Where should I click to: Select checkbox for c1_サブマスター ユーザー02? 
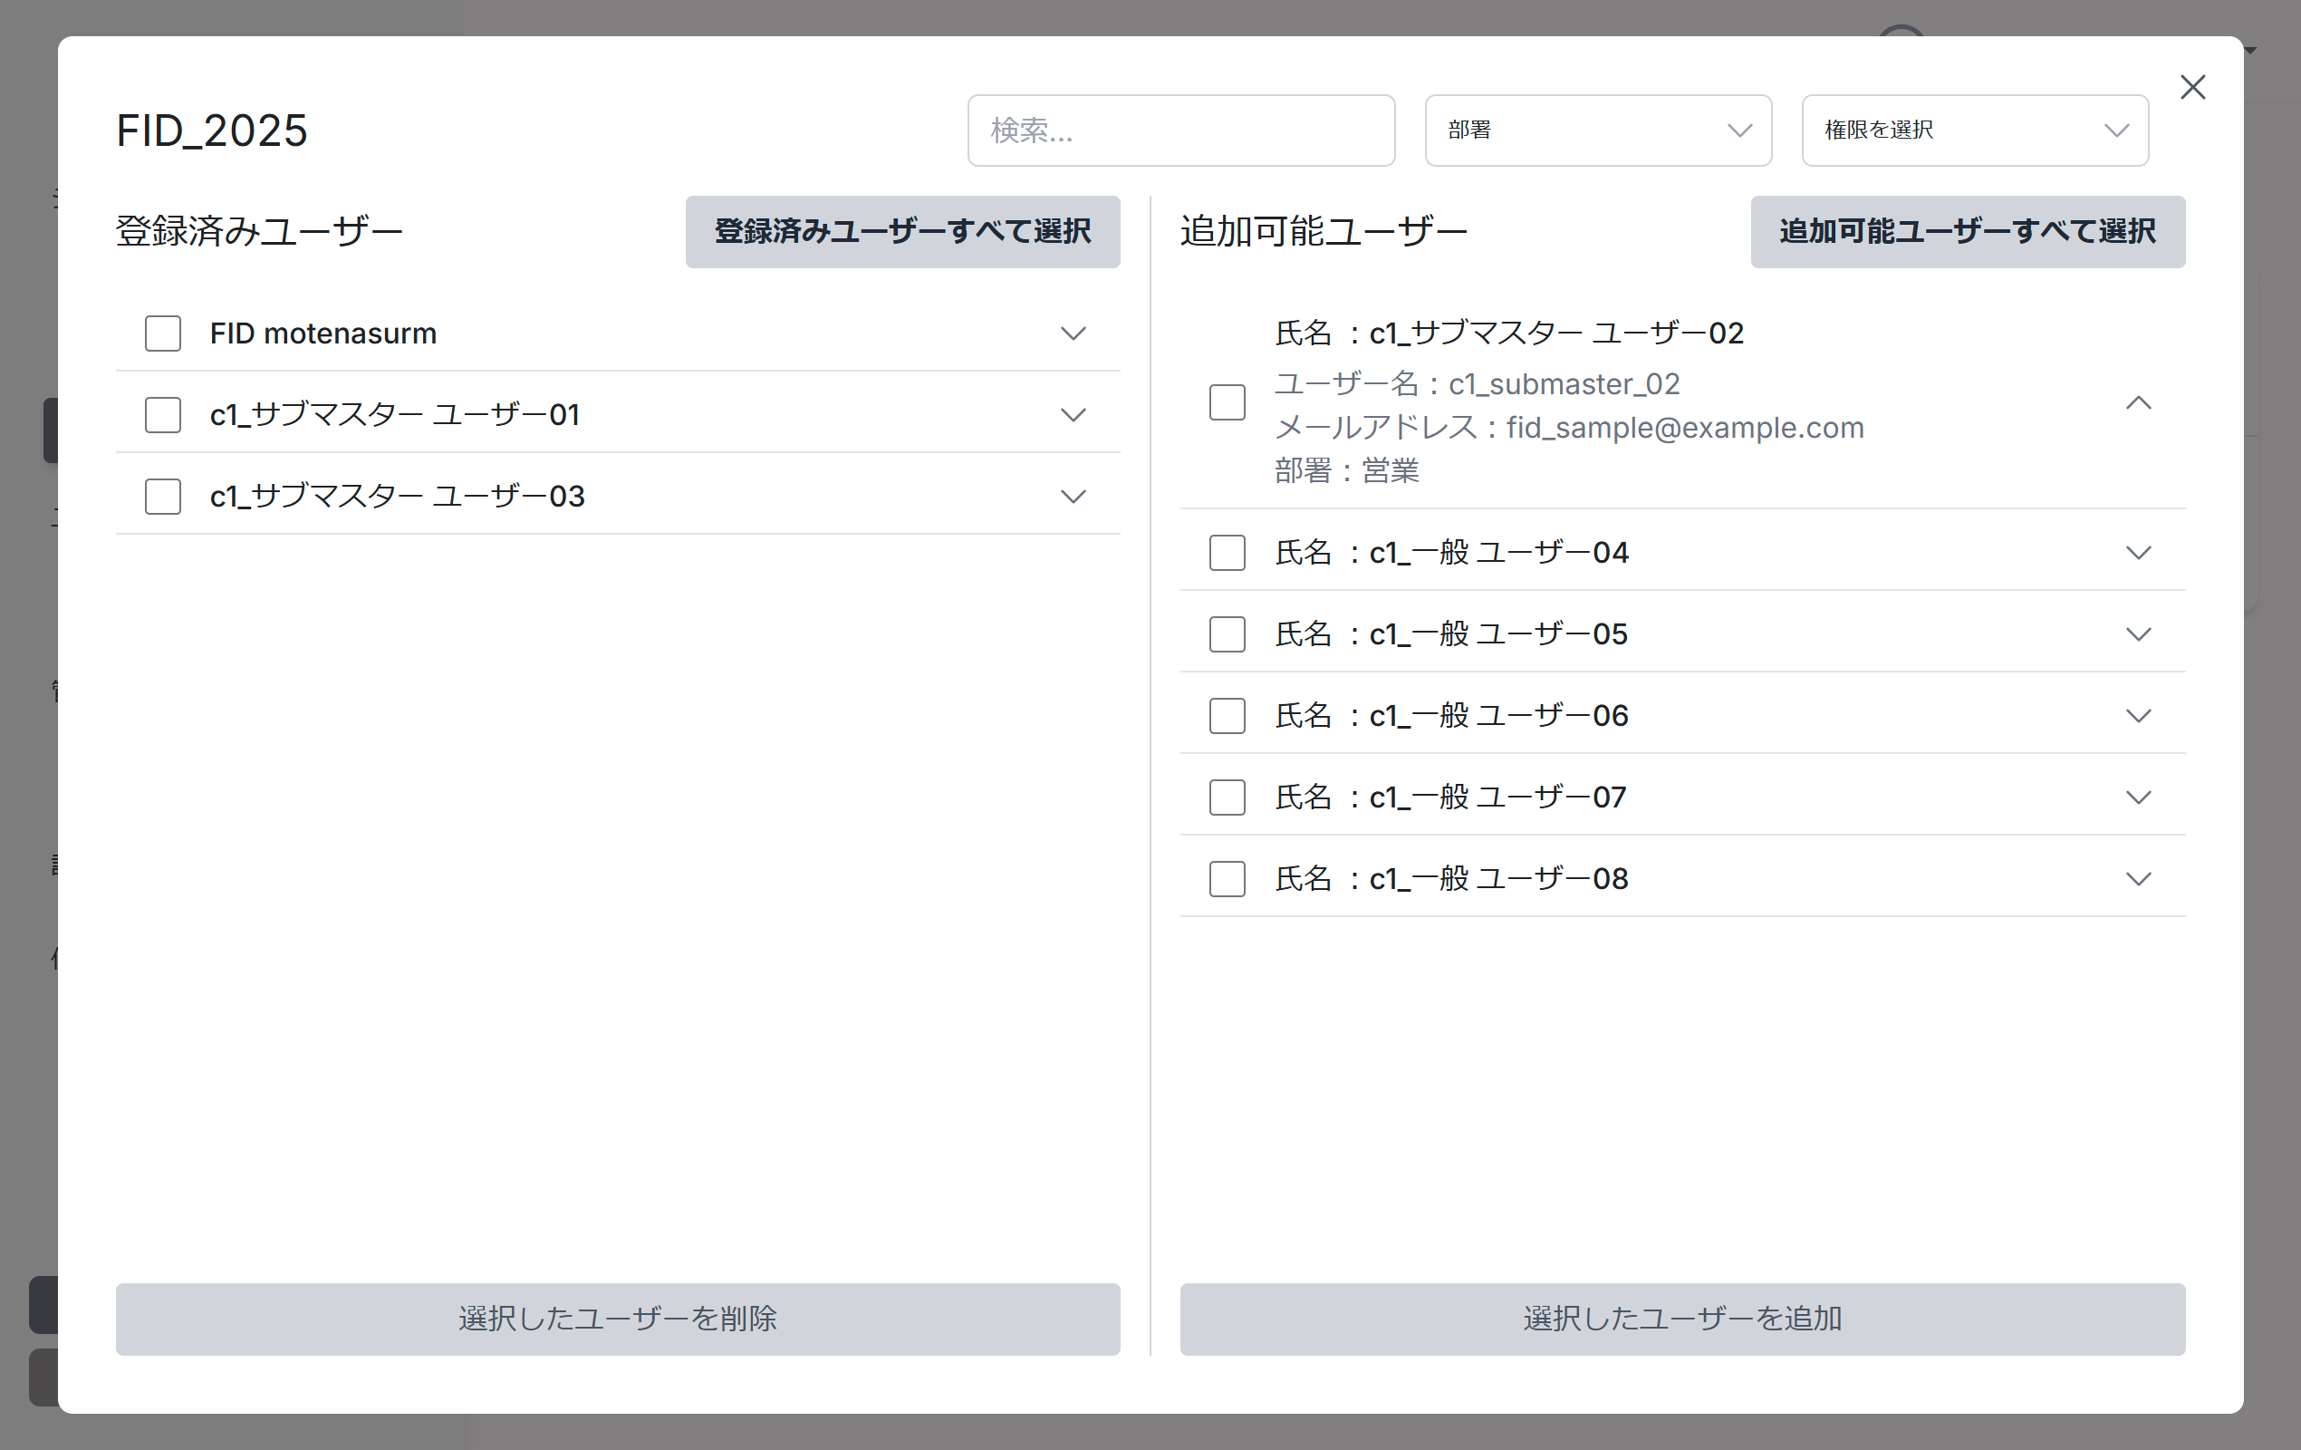1227,402
